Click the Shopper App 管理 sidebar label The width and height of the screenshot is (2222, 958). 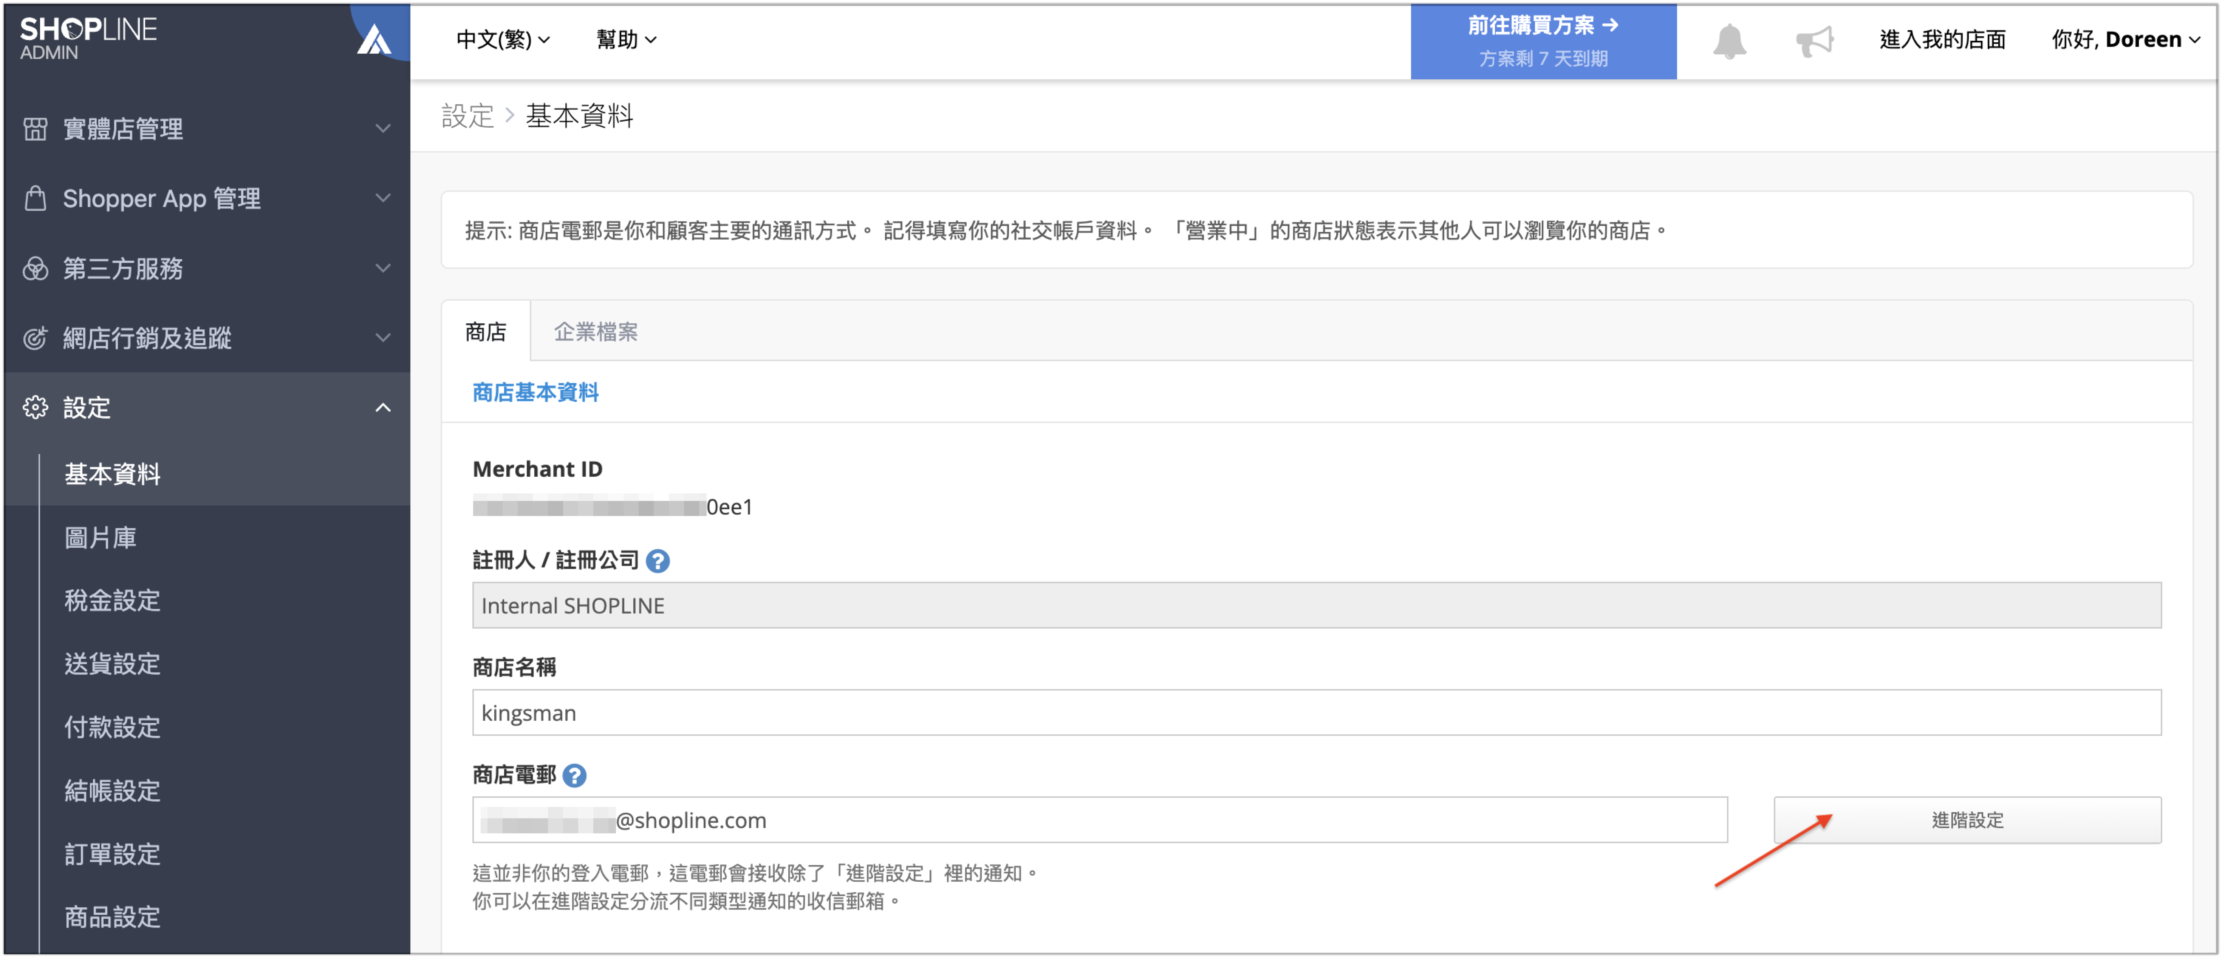click(x=161, y=198)
